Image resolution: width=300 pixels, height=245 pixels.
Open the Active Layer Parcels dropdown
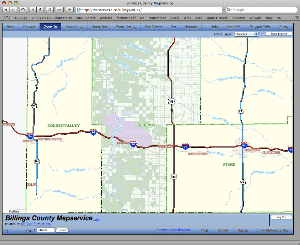[246, 34]
